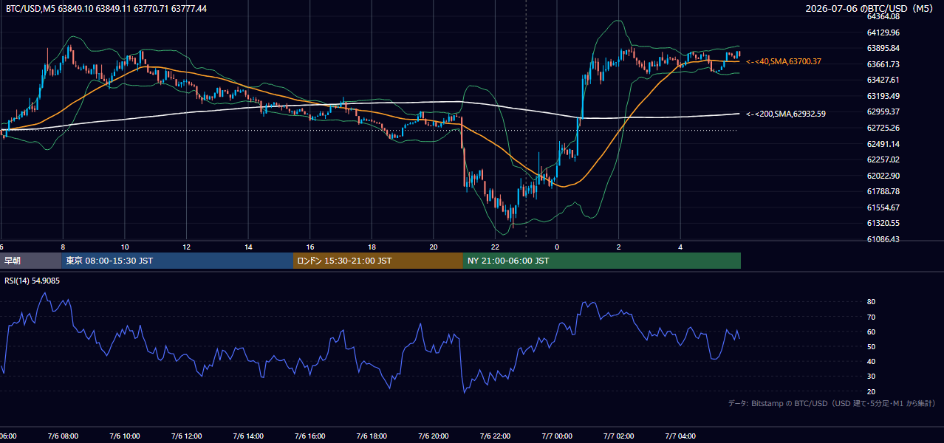Click price axis label 62491.14

(x=883, y=144)
